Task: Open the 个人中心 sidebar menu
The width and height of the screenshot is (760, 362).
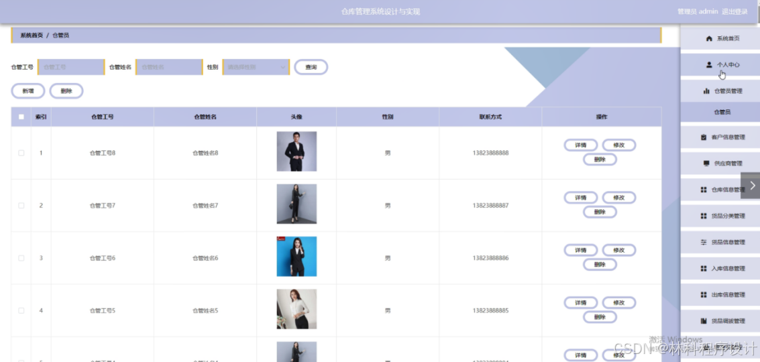Action: coord(720,64)
